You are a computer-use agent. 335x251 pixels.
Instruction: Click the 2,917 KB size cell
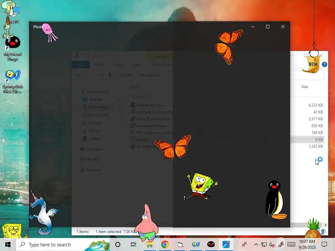click(315, 119)
